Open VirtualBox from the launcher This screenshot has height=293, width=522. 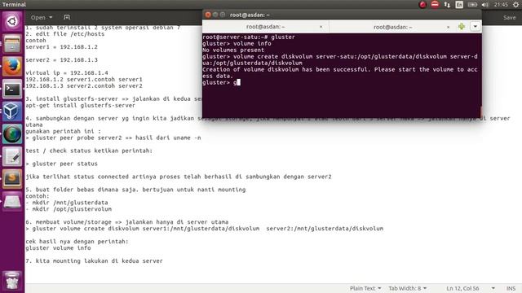[x=12, y=112]
